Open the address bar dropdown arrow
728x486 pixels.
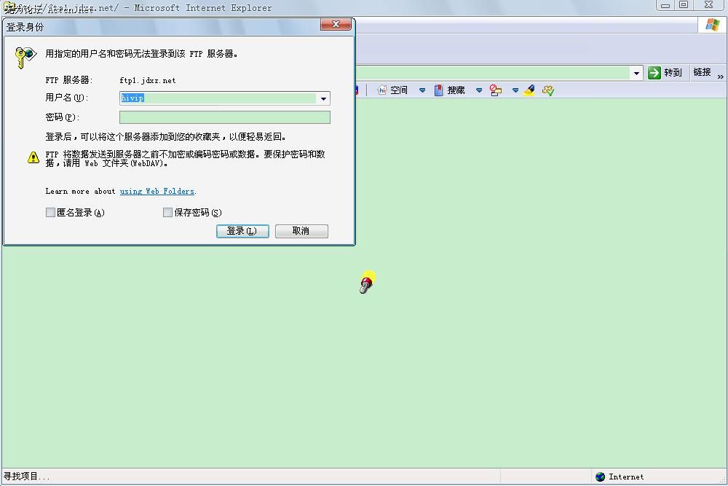(x=636, y=73)
